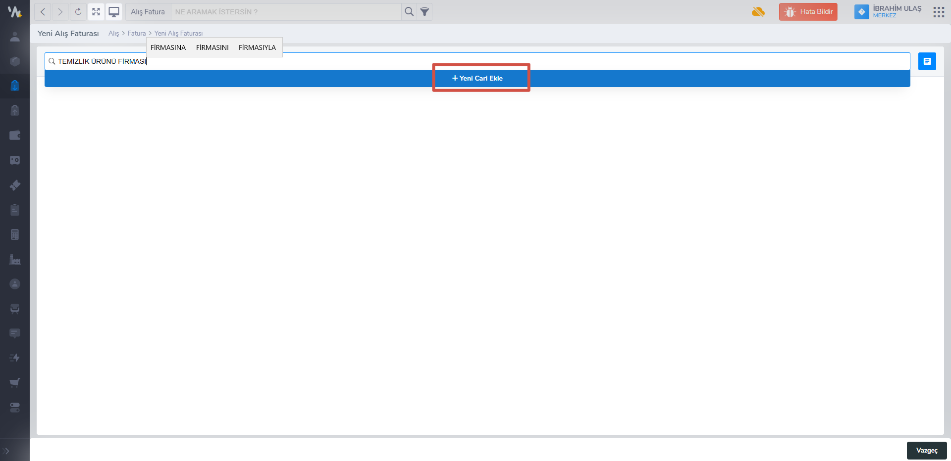Open the nine-dot apps grid menu
Screen dimensions: 951x461
pos(939,12)
